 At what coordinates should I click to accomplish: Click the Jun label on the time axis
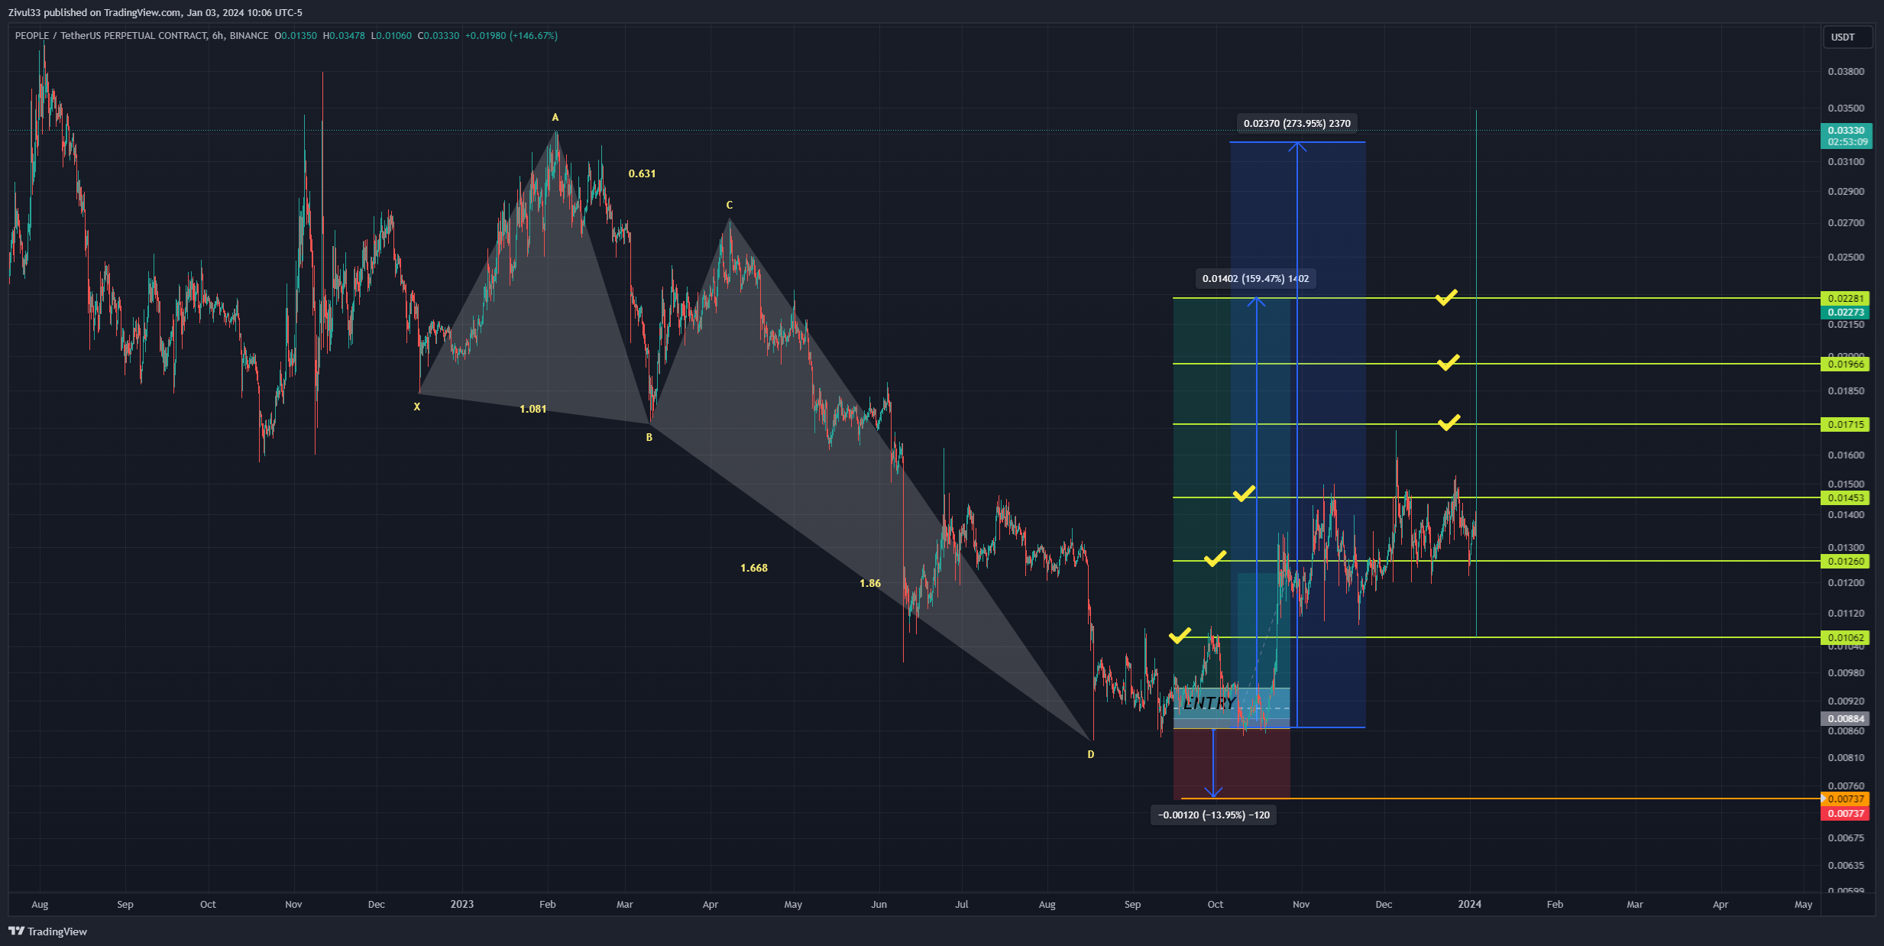pos(879,904)
